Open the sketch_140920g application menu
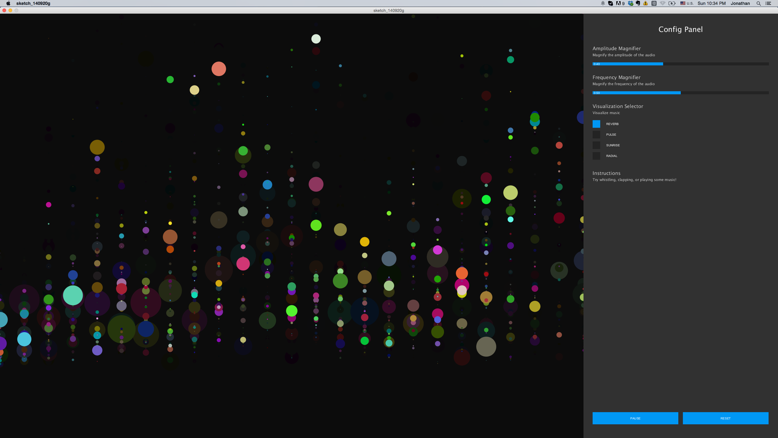Viewport: 778px width, 438px height. (x=33, y=3)
